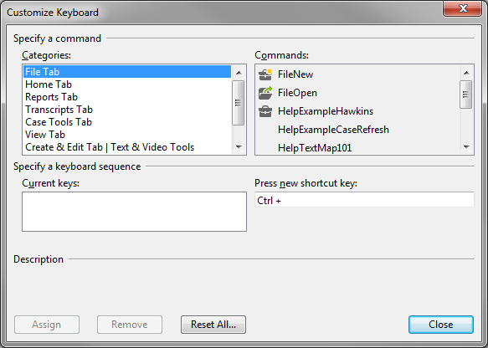Choose HelpTextMap101 command
The height and width of the screenshot is (348, 488).
point(315,148)
